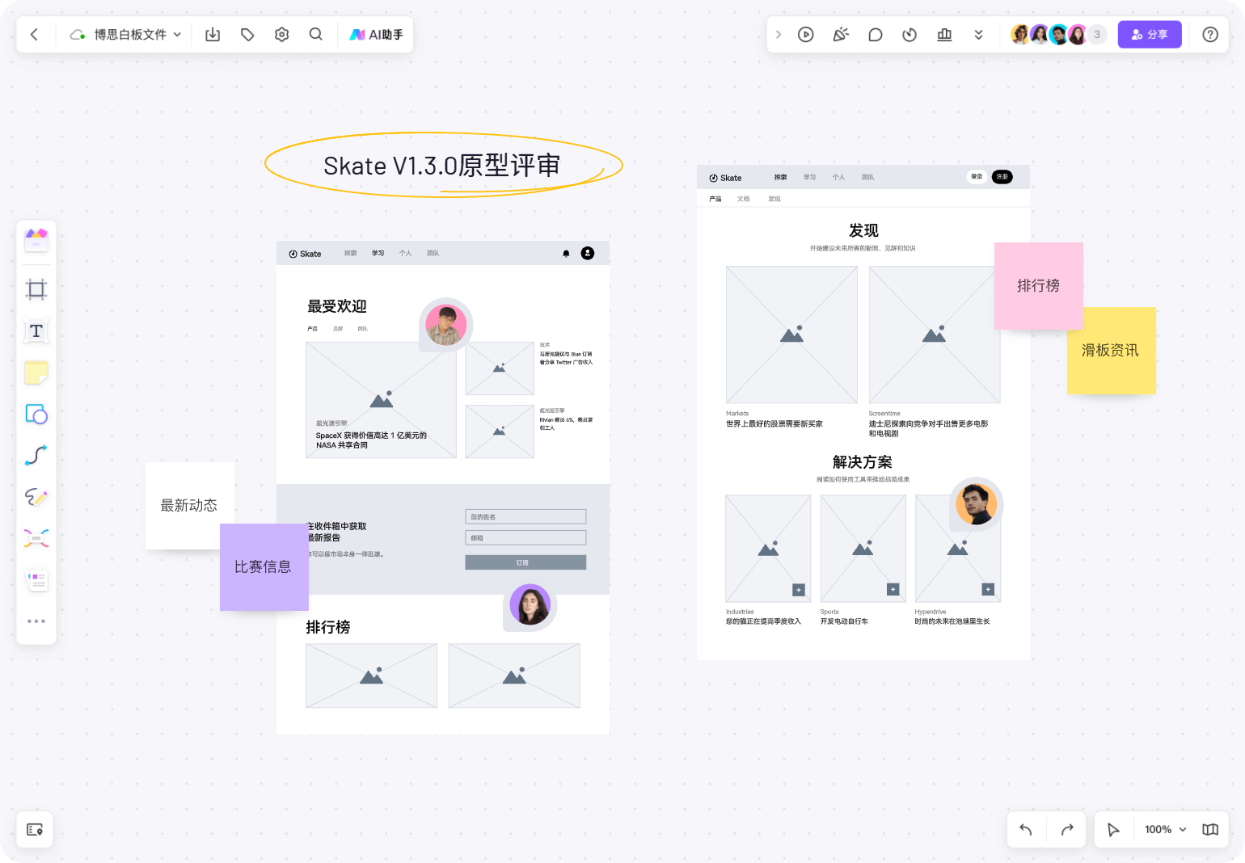Select the Text tool

click(x=36, y=331)
